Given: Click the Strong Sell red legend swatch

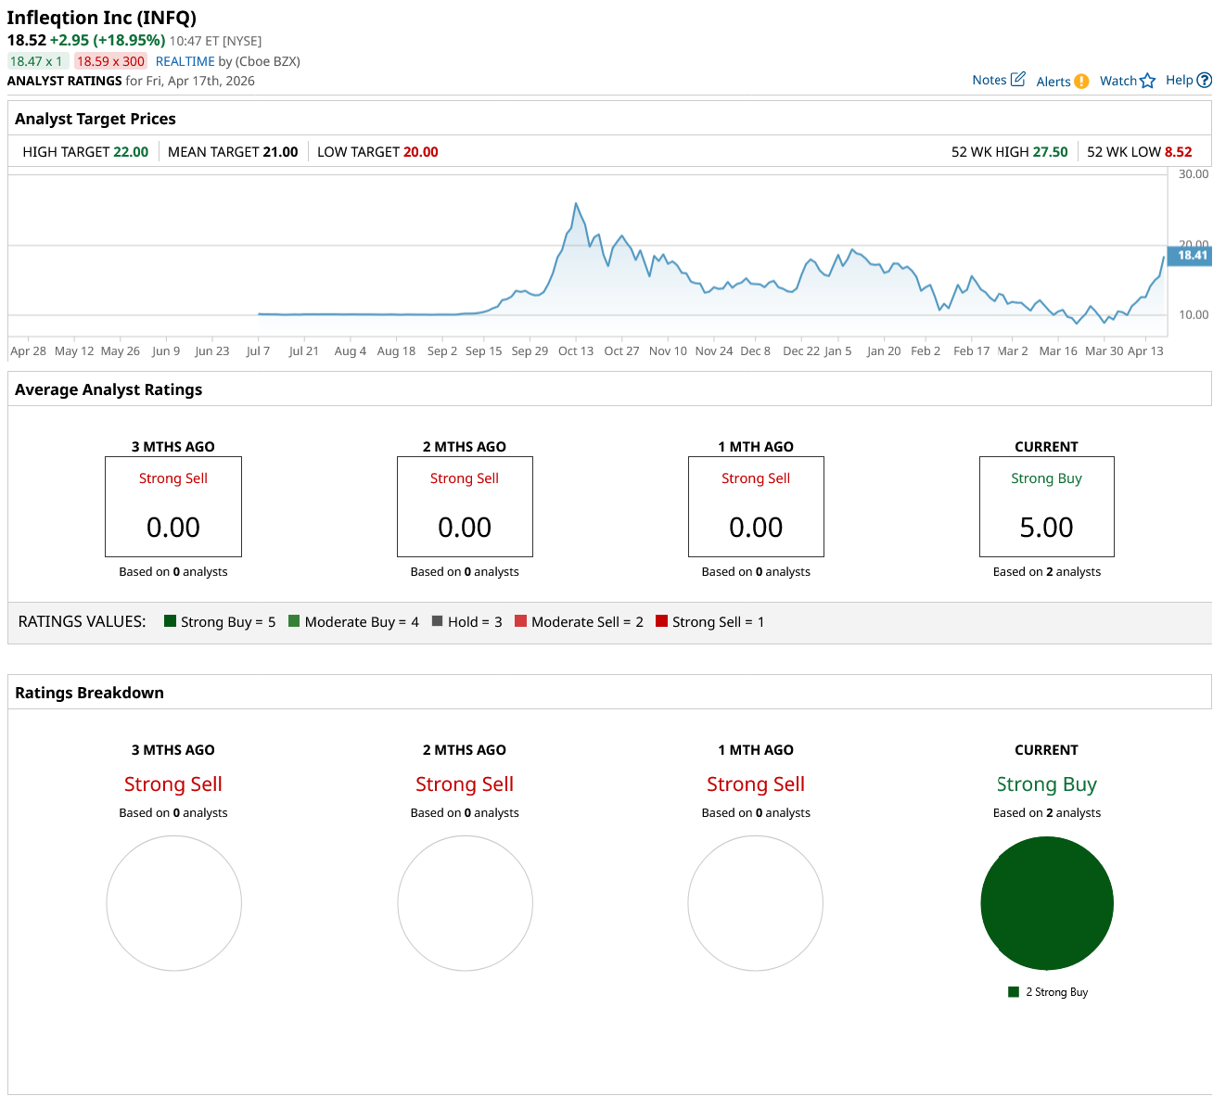Looking at the screenshot, I should tap(661, 621).
